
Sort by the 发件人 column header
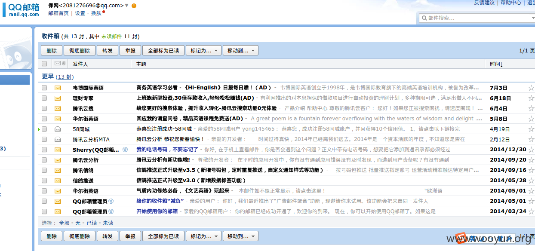[80, 64]
